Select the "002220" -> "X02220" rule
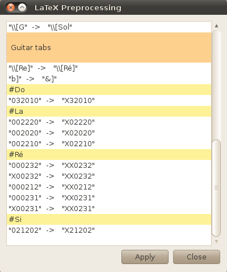Viewport: 227px width, 272px height. [x=109, y=122]
